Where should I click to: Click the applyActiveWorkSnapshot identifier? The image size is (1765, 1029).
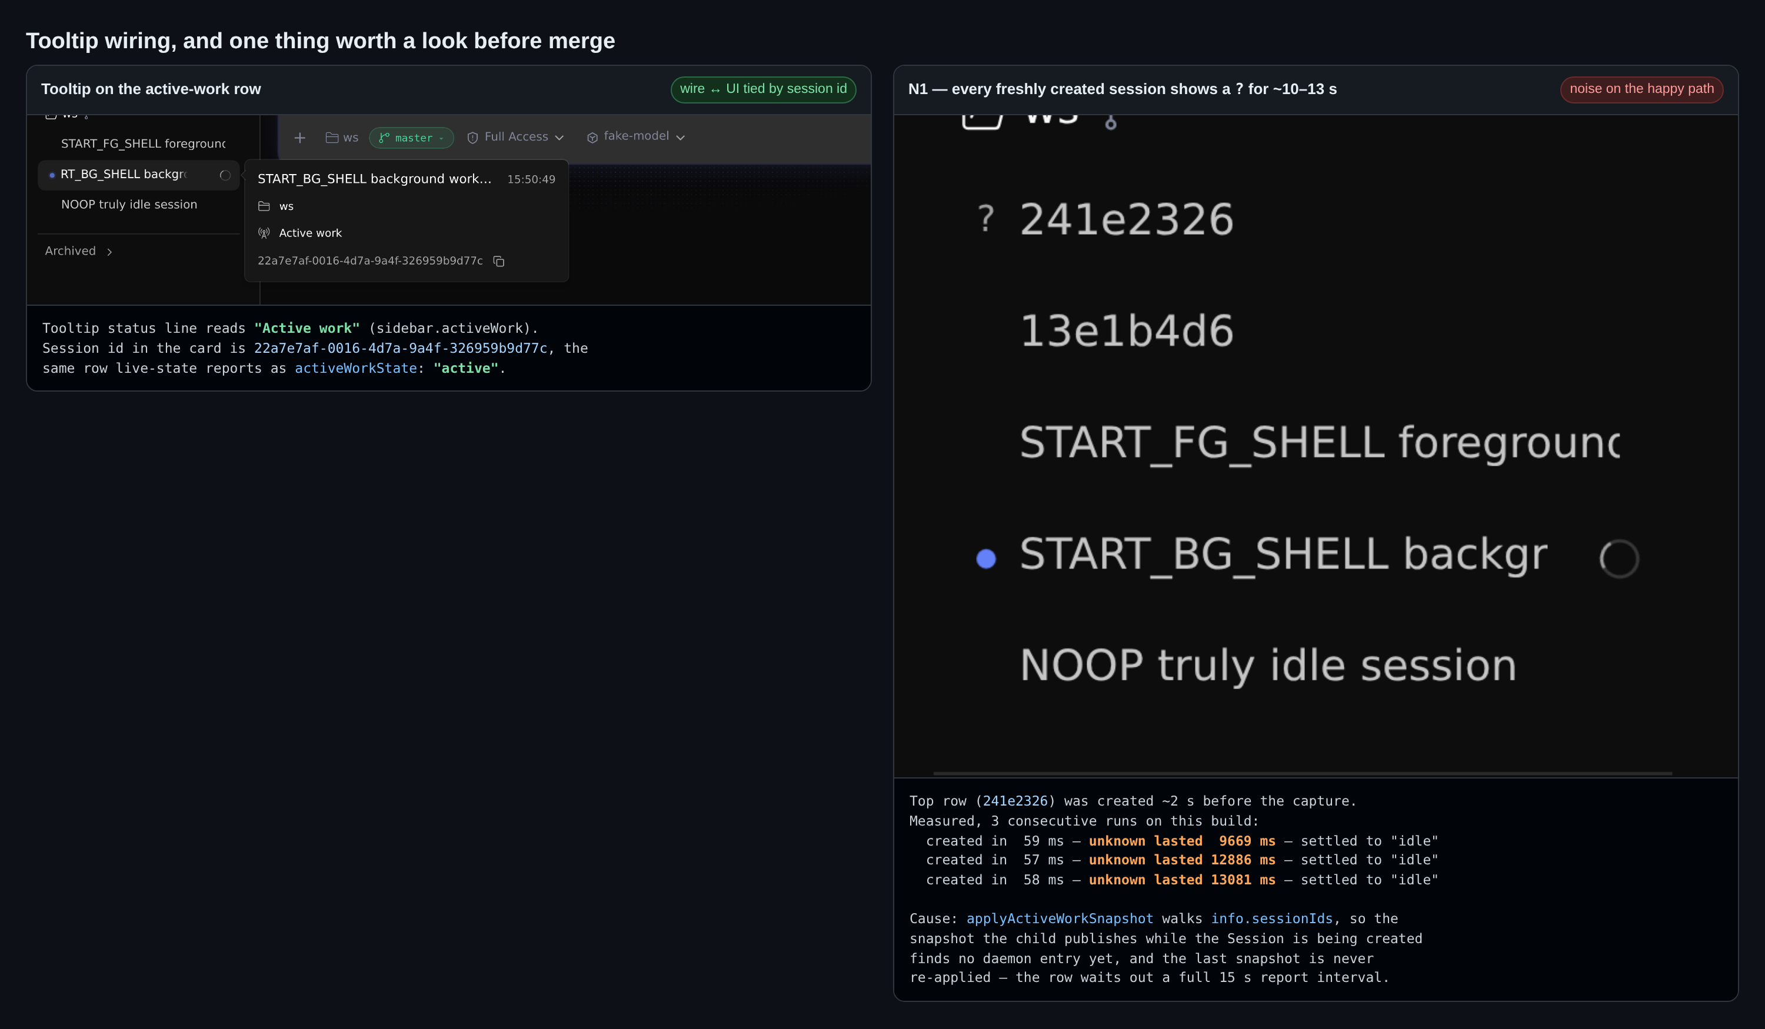click(1060, 918)
